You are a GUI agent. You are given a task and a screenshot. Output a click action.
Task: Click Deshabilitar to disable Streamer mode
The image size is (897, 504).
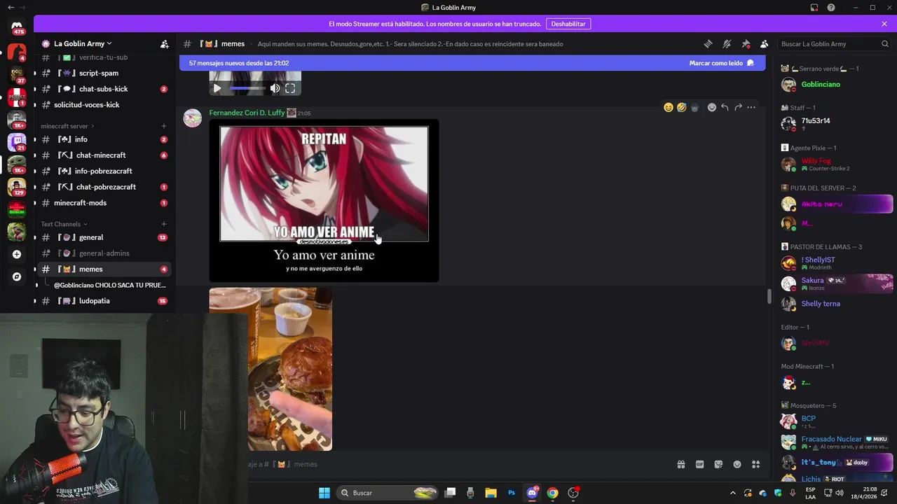[x=568, y=24]
